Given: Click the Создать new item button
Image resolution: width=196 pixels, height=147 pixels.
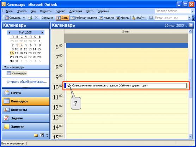Looking at the screenshot, I should point(13,18).
